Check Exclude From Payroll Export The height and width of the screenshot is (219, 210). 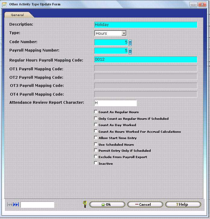[96, 157]
